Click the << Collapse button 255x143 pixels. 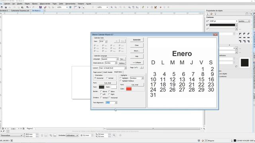point(137,62)
